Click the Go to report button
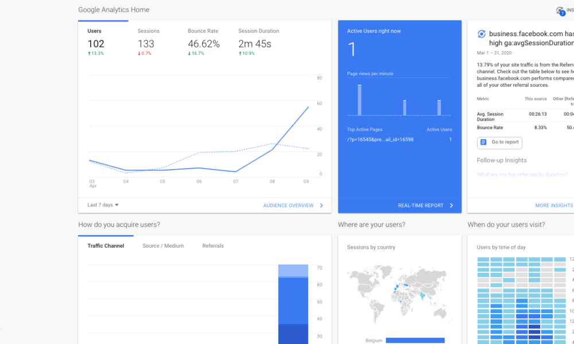Image resolution: width=574 pixels, height=344 pixels. coord(499,143)
